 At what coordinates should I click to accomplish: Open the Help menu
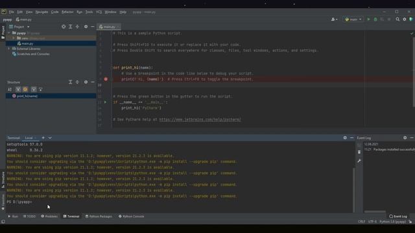coord(123,12)
